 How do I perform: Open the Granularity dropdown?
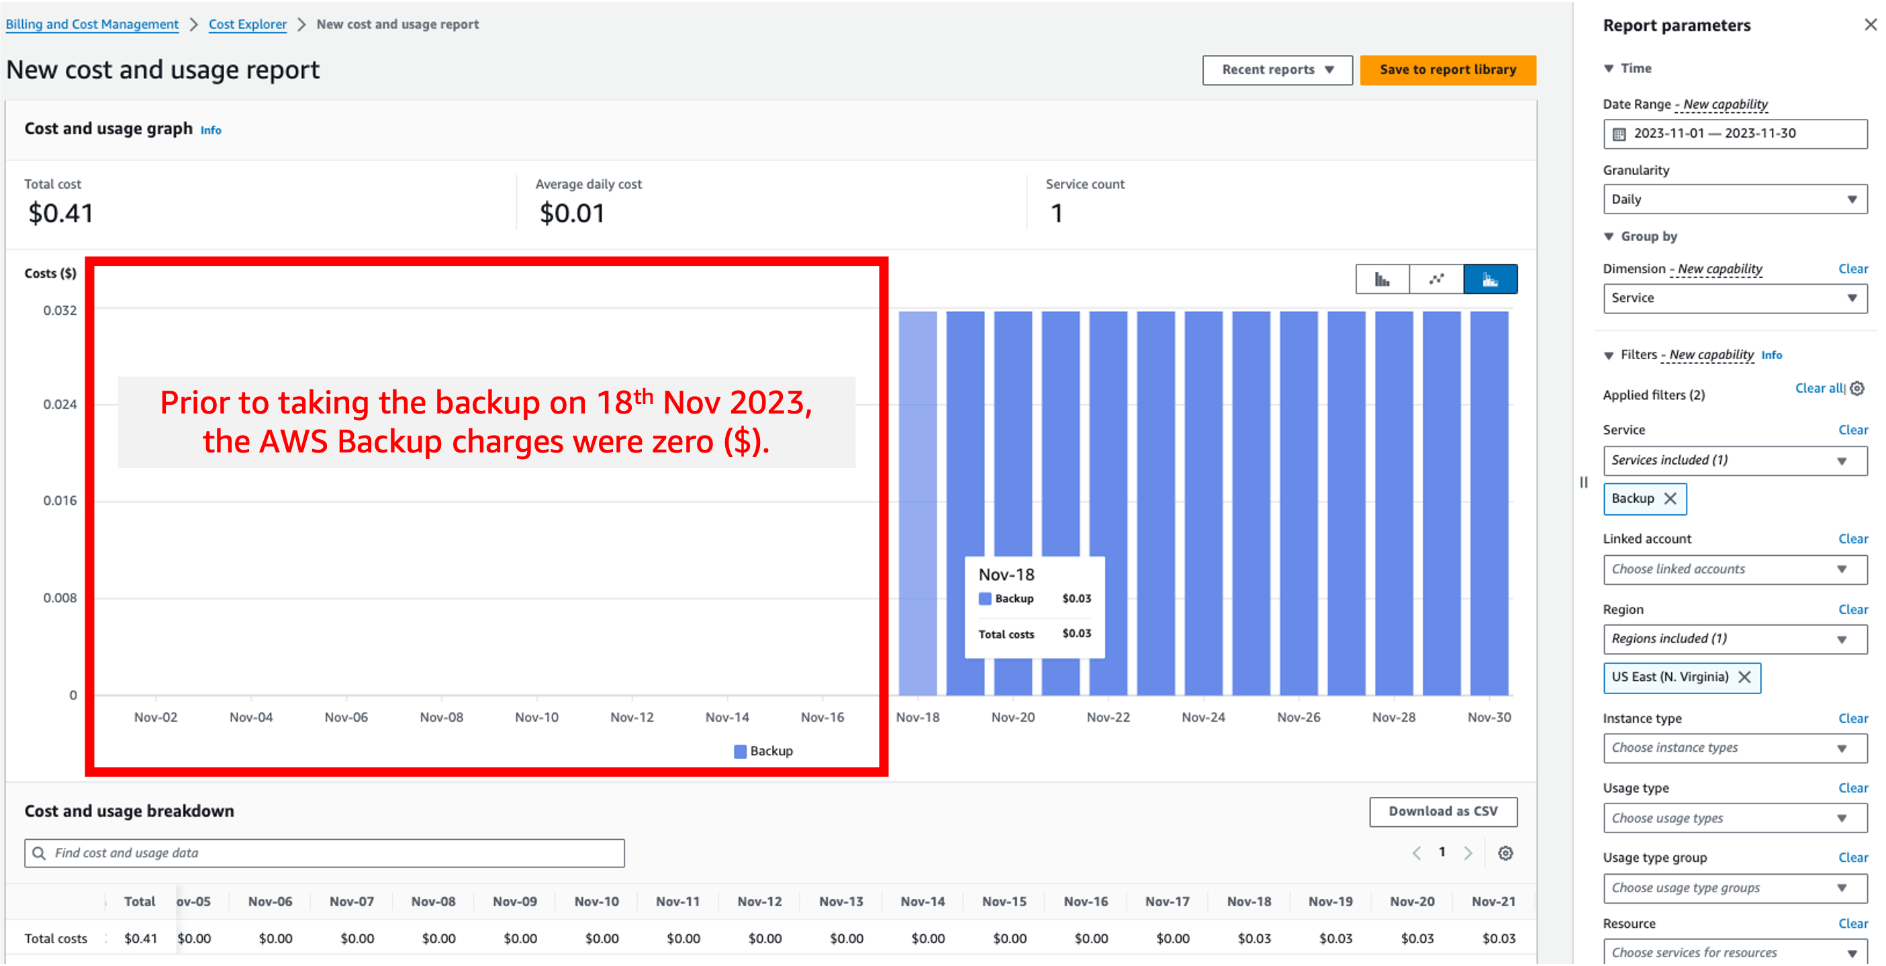(x=1853, y=198)
